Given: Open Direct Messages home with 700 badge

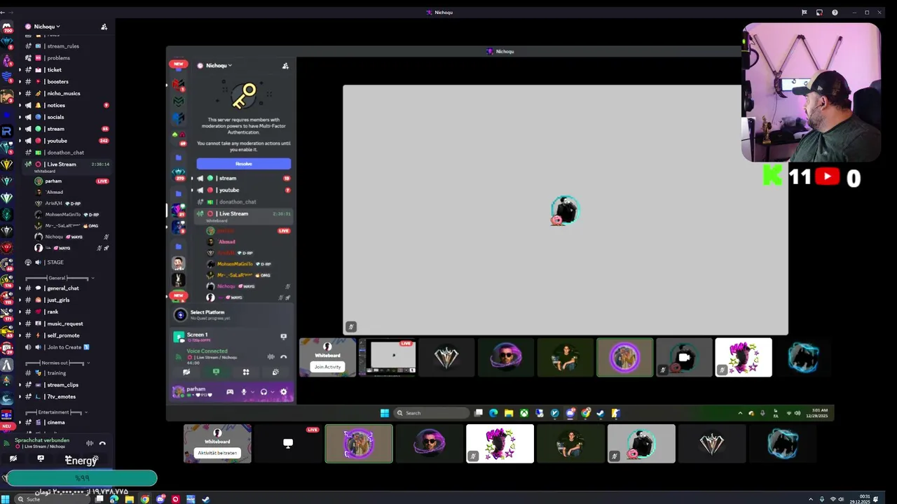Looking at the screenshot, I should (x=7, y=27).
